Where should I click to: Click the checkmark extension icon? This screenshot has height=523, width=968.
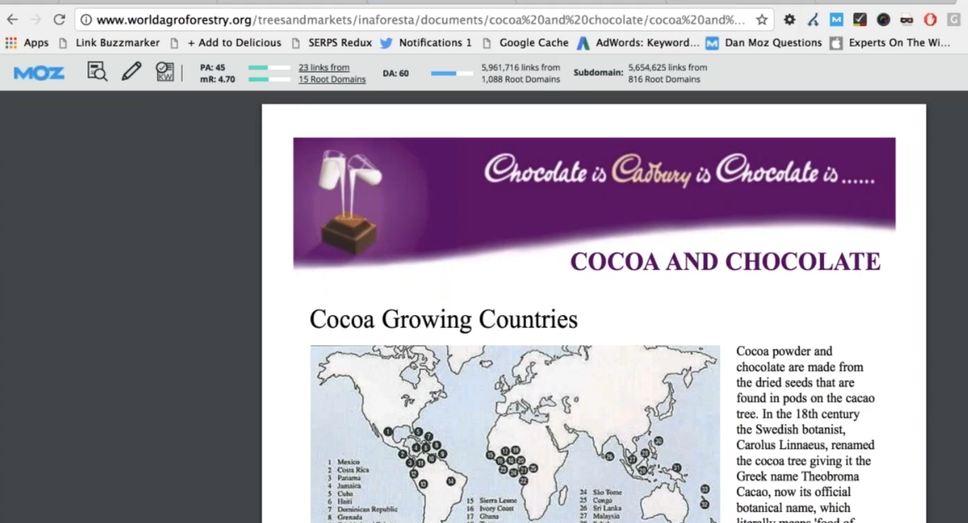pos(860,20)
